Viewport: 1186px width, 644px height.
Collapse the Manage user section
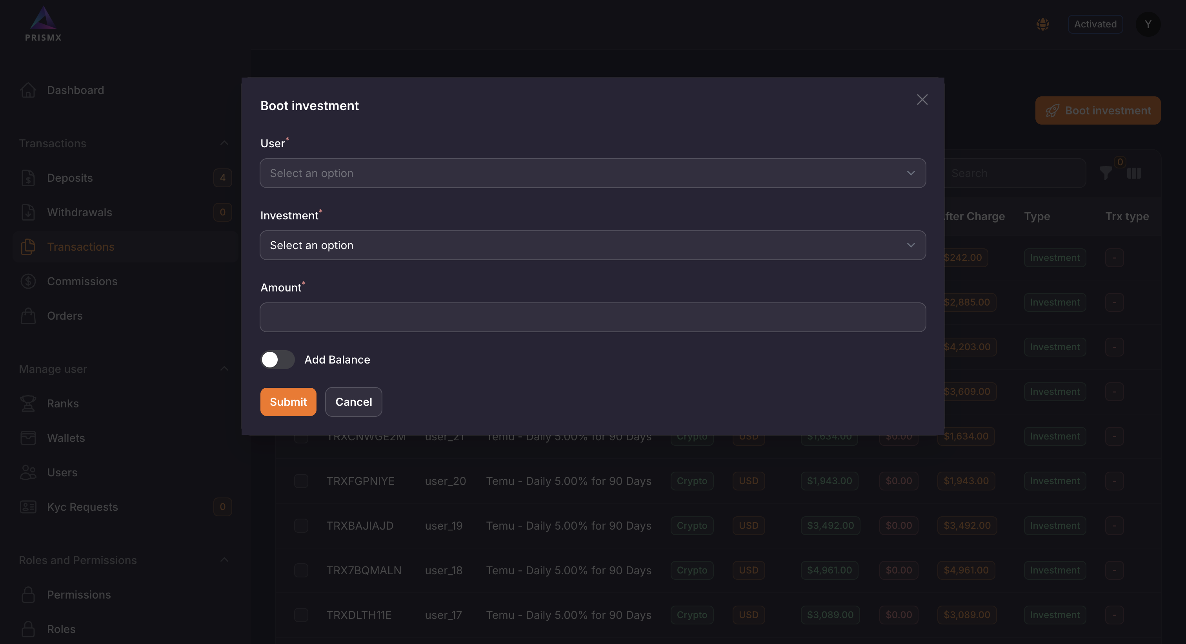click(224, 369)
